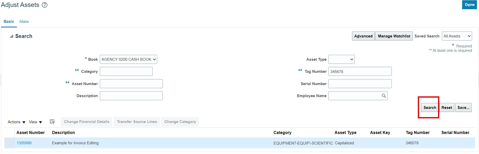Click the Advanced search button
479x154 pixels.
pyautogui.click(x=363, y=36)
